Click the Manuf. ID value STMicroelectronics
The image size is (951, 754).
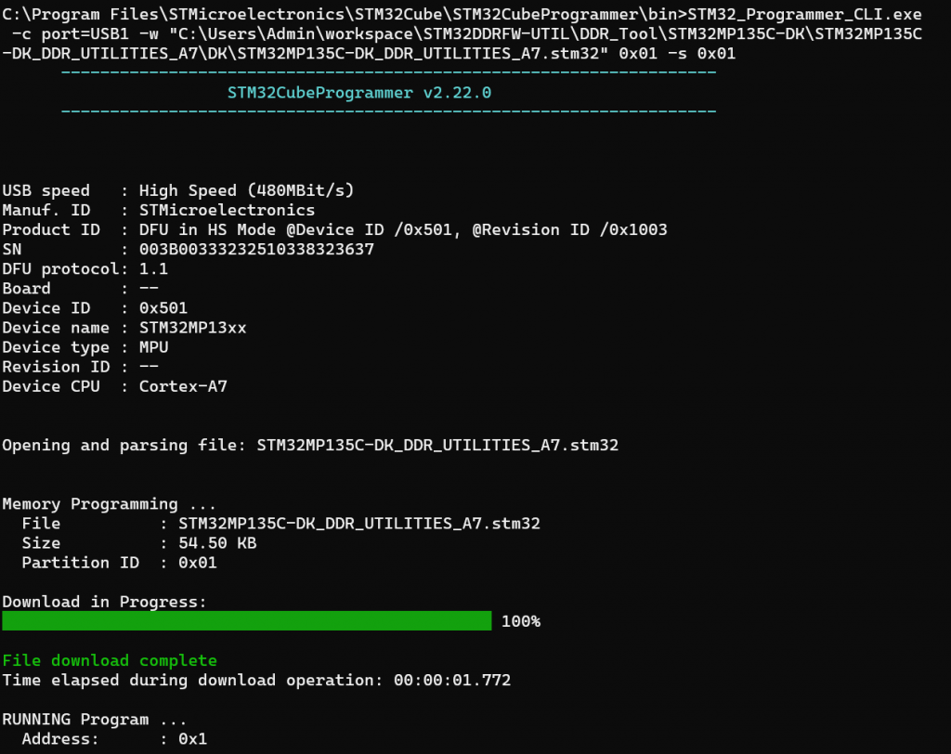(227, 210)
